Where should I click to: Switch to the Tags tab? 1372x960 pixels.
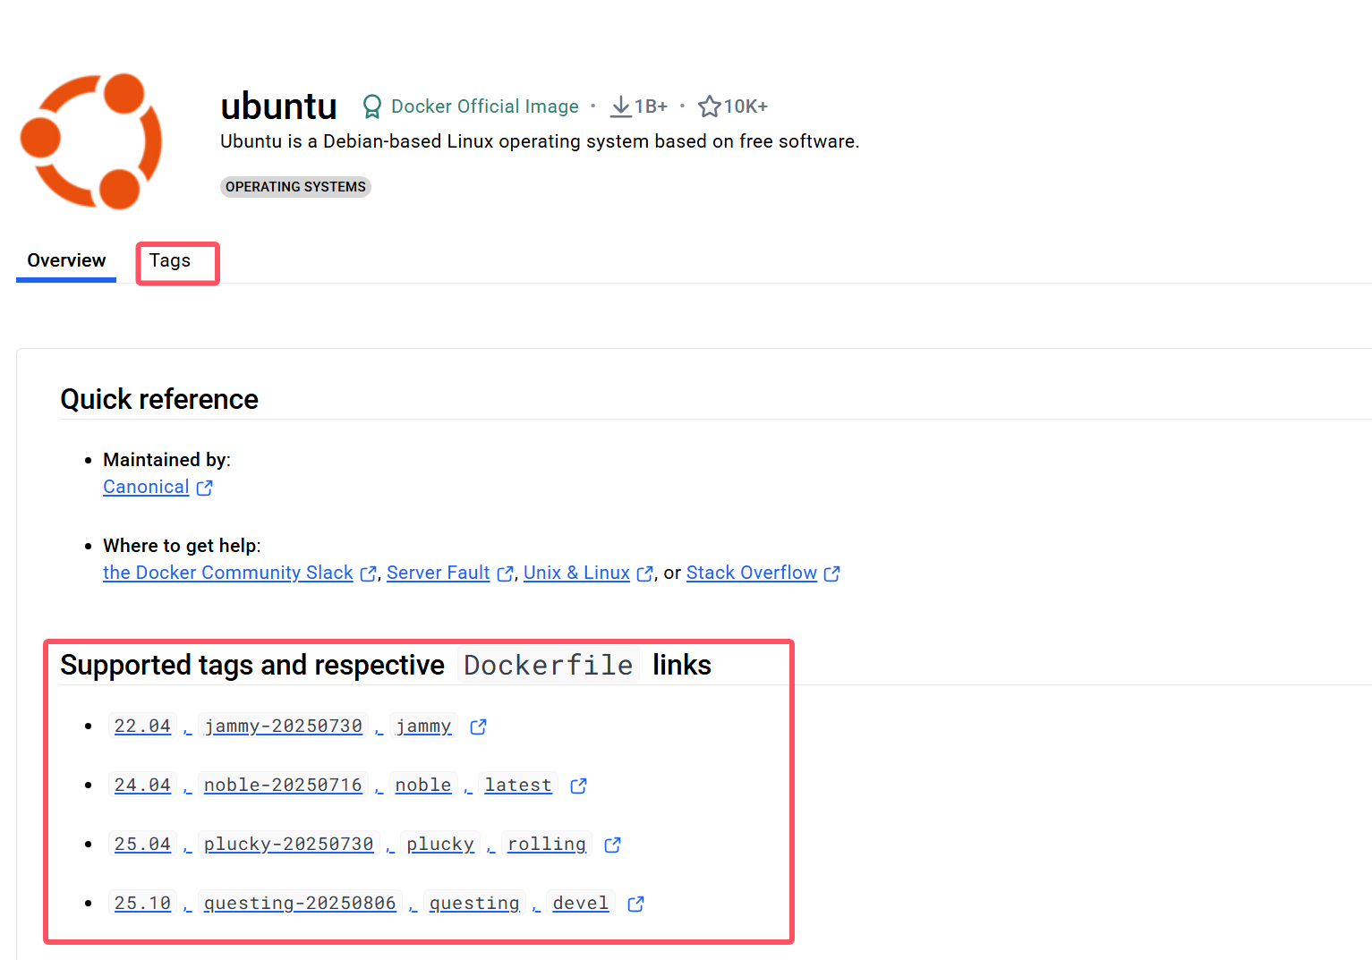click(x=170, y=260)
